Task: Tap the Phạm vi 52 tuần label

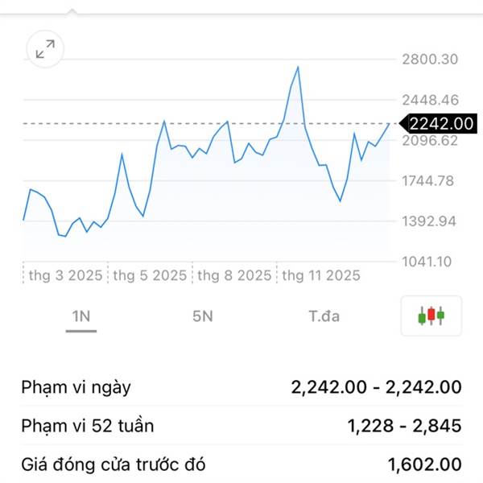Action: (88, 426)
